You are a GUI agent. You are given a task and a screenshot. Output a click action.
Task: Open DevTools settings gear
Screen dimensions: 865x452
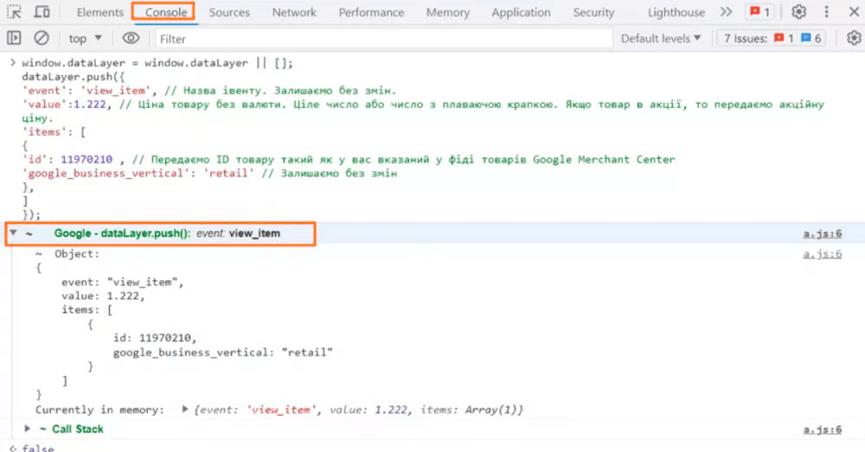798,11
